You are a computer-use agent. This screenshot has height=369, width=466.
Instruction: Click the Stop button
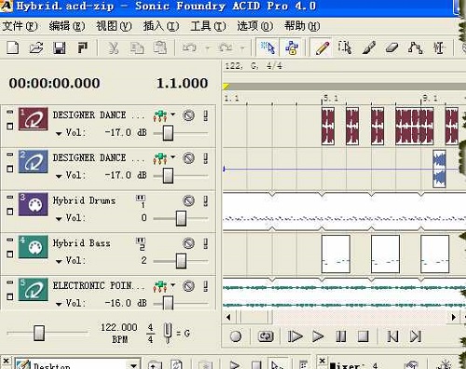[363, 336]
